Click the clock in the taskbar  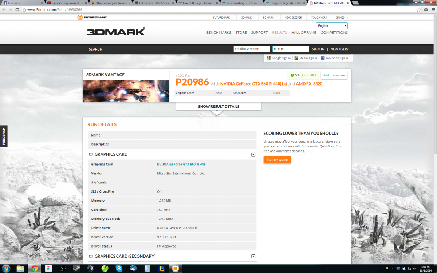click(x=426, y=269)
